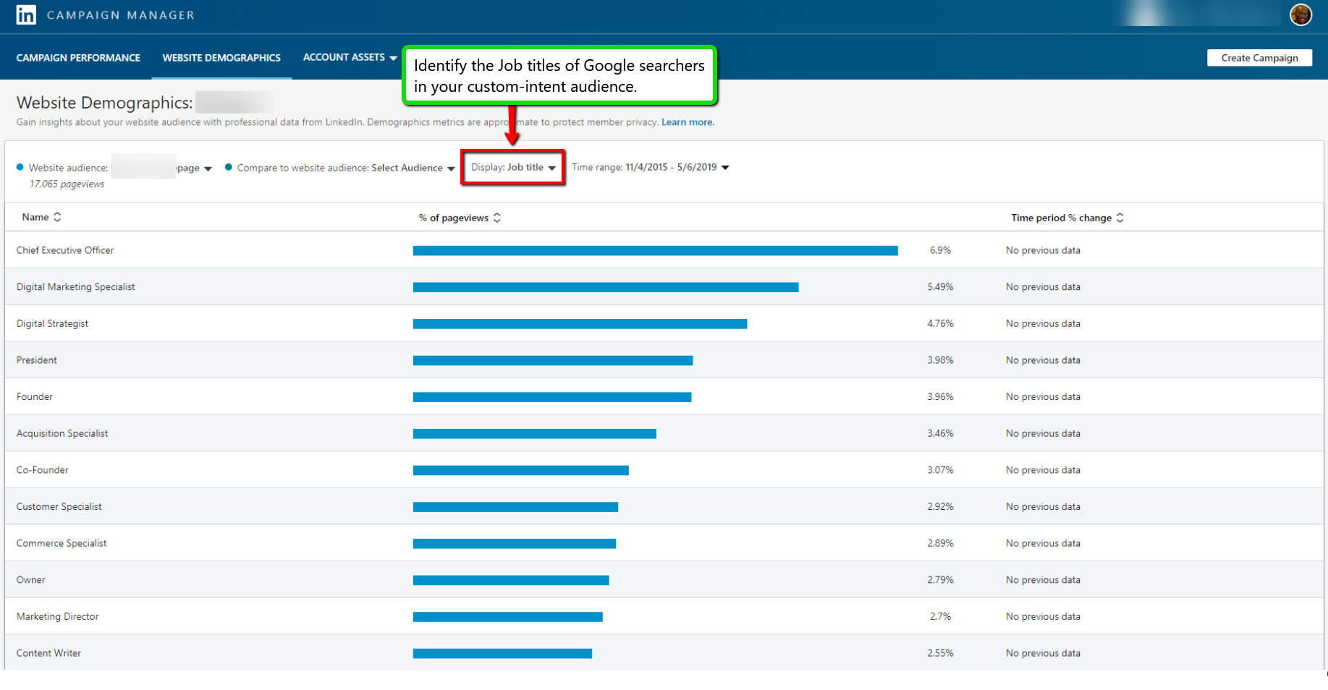Open the Display: Job title dropdown

point(512,167)
